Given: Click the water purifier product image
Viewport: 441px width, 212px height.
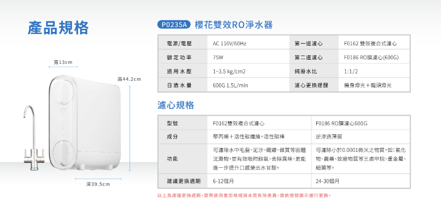Looking at the screenshot, I should (85, 123).
